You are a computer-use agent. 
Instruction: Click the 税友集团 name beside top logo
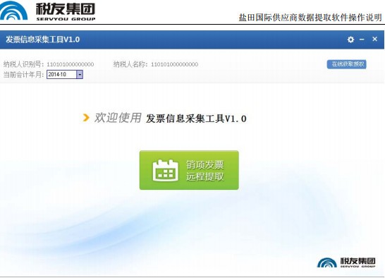66,9
